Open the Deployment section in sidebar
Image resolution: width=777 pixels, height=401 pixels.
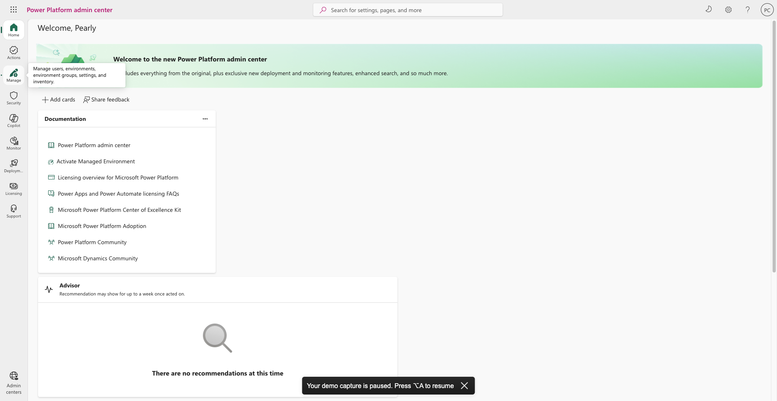14,166
